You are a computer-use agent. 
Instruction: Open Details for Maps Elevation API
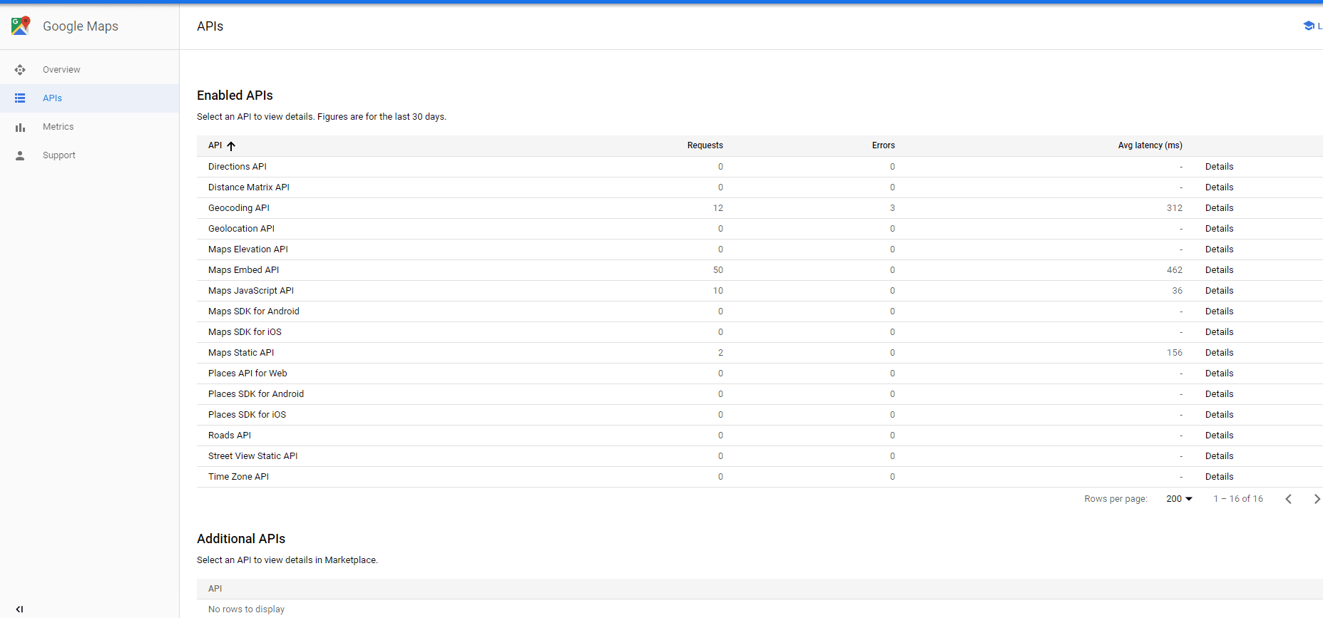[x=1219, y=249]
